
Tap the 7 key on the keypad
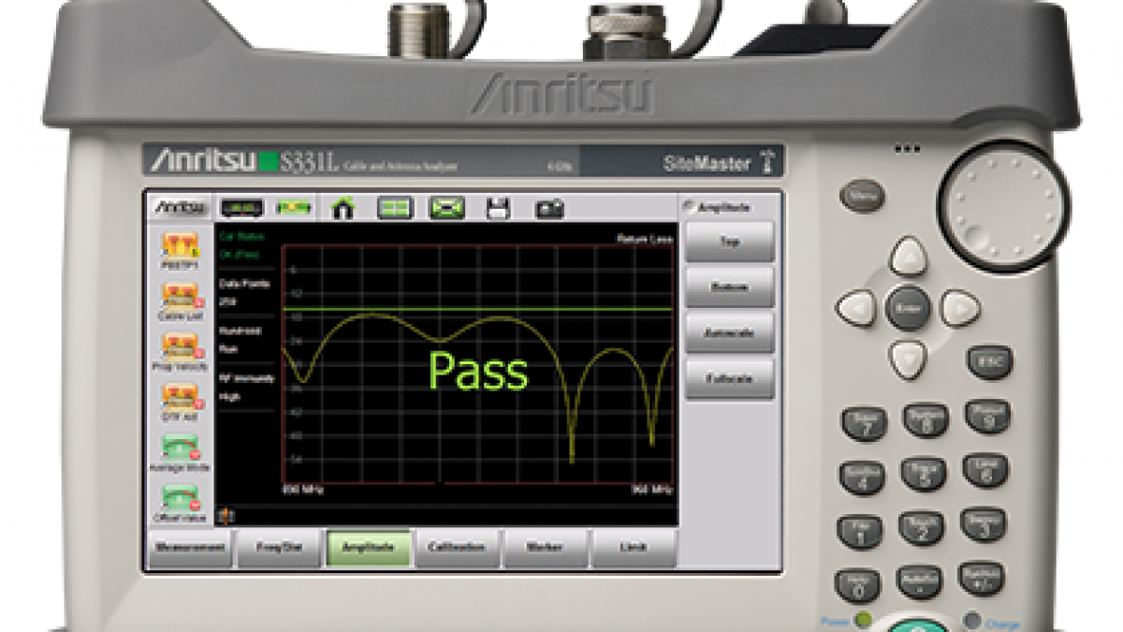click(865, 423)
